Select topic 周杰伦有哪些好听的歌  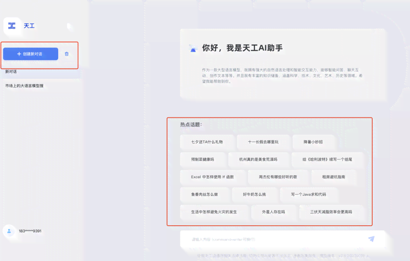(x=278, y=177)
